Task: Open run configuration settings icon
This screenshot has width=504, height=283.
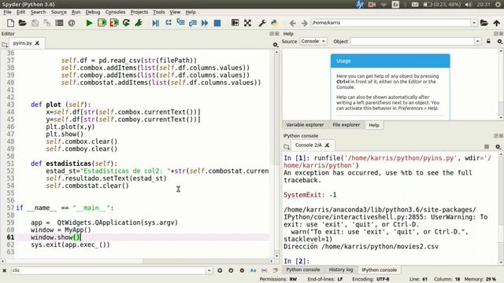Action: click(139, 23)
